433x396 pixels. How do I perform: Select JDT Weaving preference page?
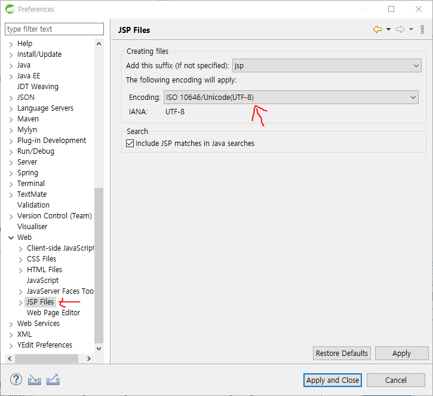(x=38, y=87)
